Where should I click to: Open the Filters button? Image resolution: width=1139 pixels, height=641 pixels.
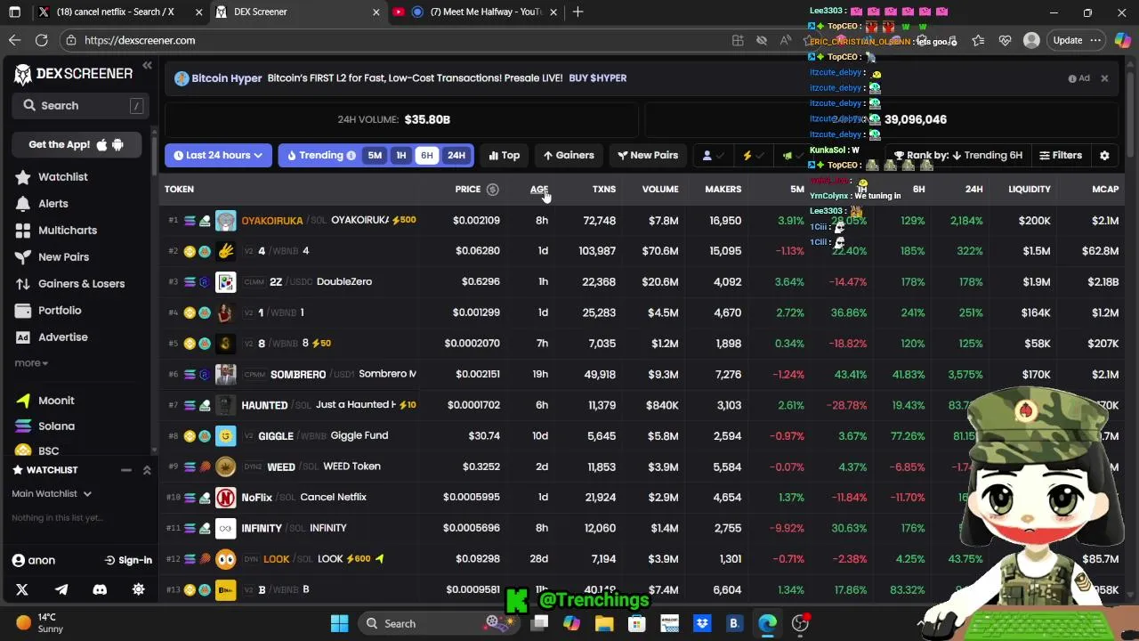[1061, 155]
